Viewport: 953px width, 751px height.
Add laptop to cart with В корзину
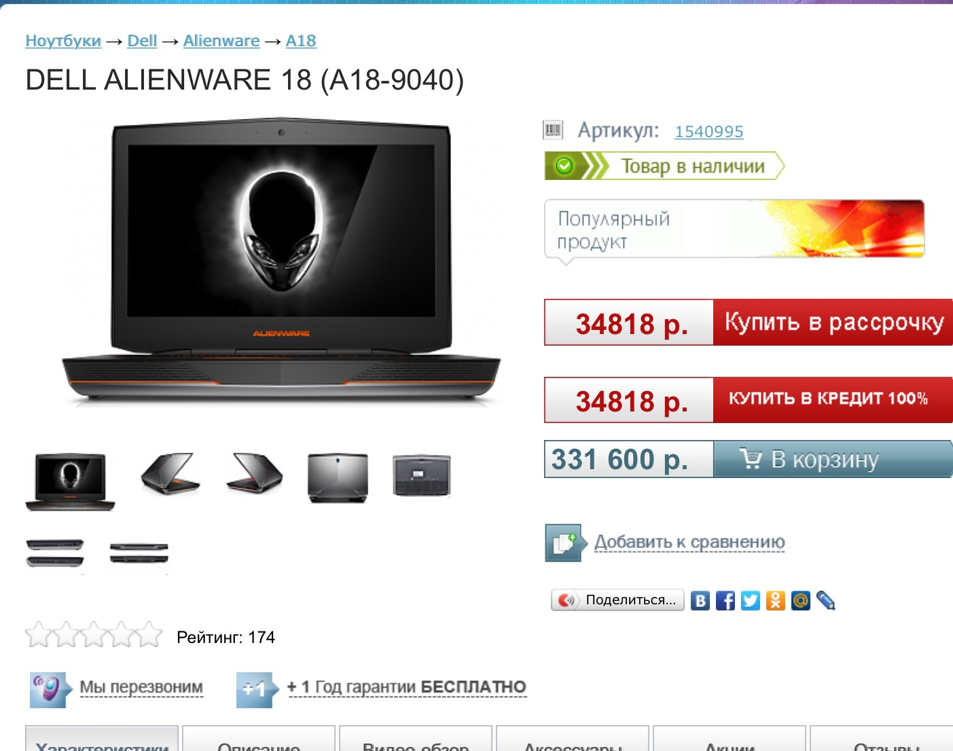(833, 459)
